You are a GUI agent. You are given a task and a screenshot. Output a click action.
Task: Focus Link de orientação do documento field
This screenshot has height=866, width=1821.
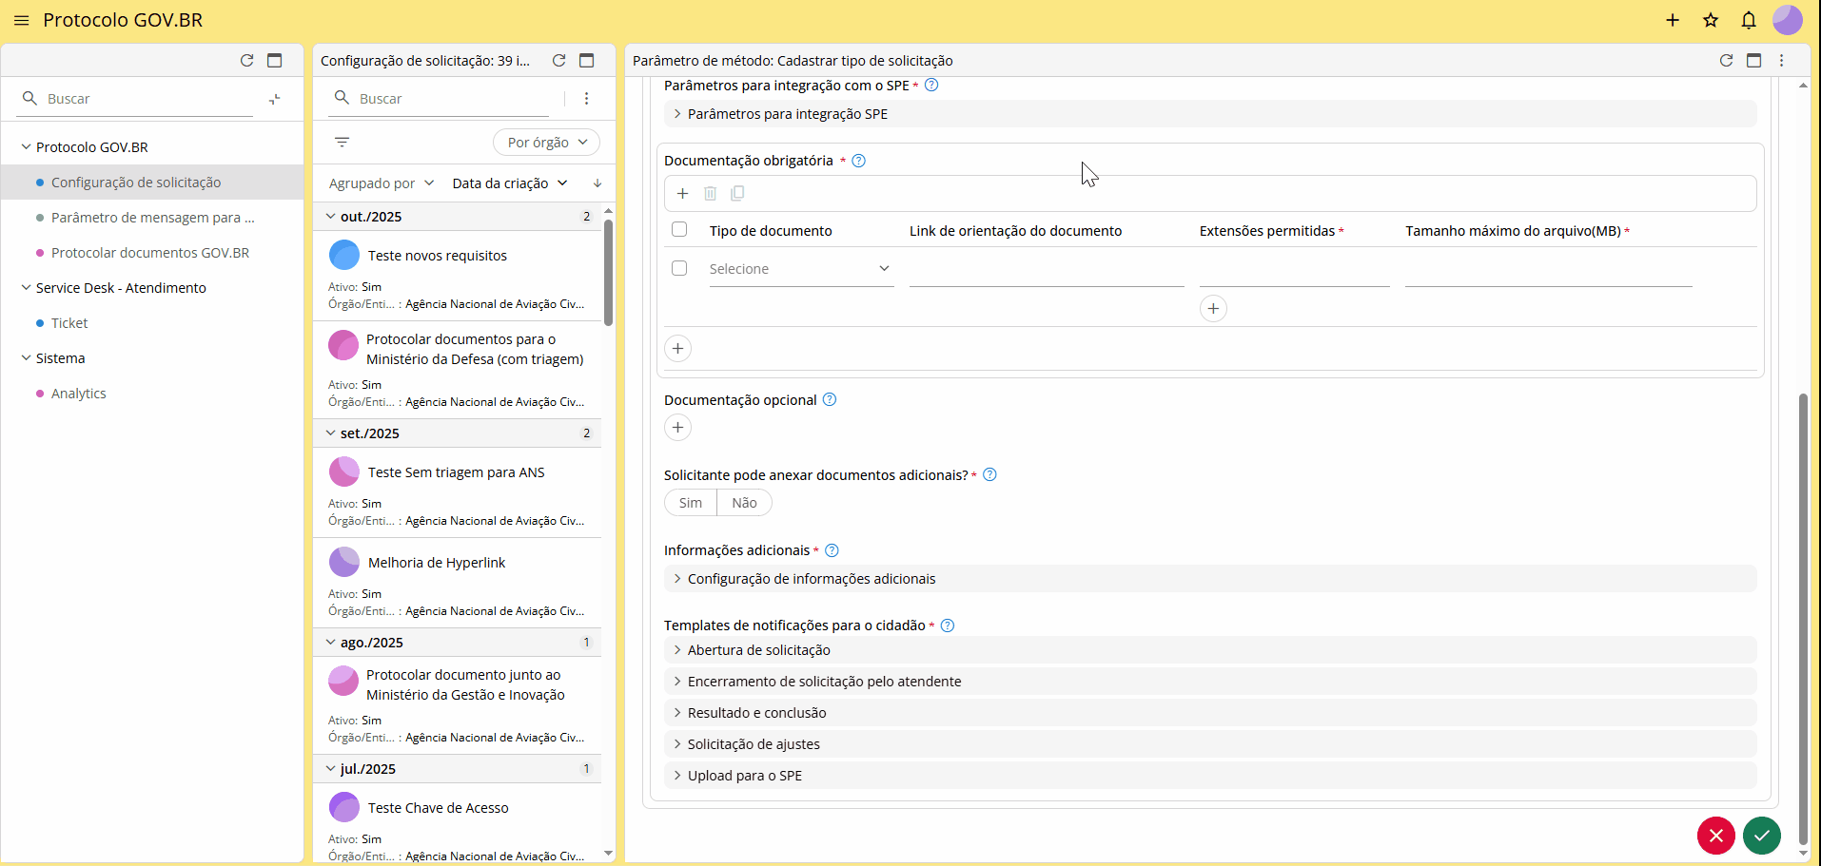pos(1047,270)
